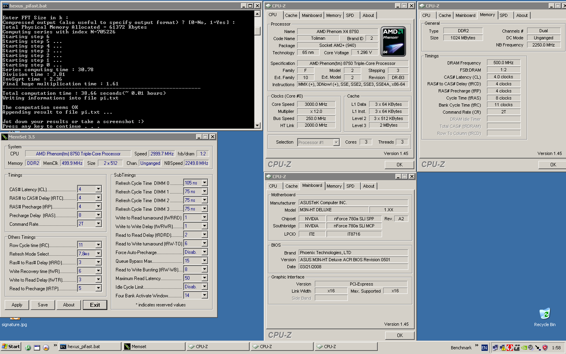Screen dimensions: 566x354
Task: Click the signature.jpg desktop file label
Action: pyautogui.click(x=15, y=324)
